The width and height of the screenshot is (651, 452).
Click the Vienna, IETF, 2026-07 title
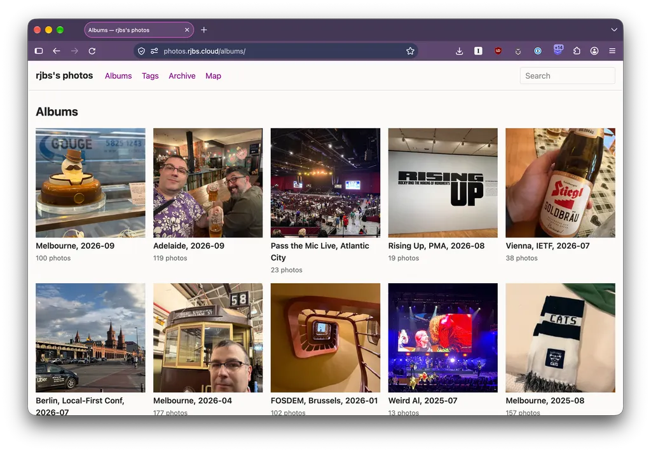pos(547,246)
